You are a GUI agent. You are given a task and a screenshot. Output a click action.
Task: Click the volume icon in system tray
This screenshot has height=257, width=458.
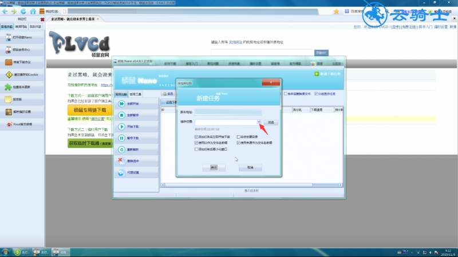(x=431, y=252)
